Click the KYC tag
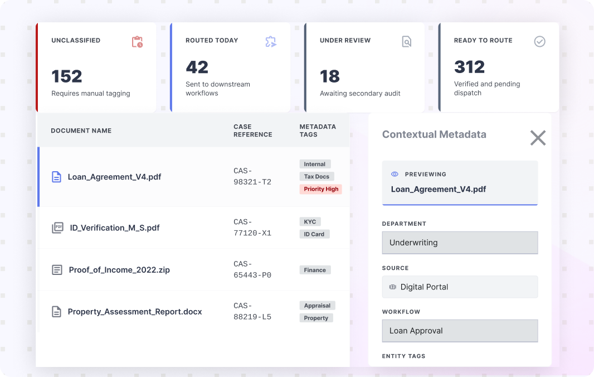This screenshot has width=594, height=377. pos(310,221)
